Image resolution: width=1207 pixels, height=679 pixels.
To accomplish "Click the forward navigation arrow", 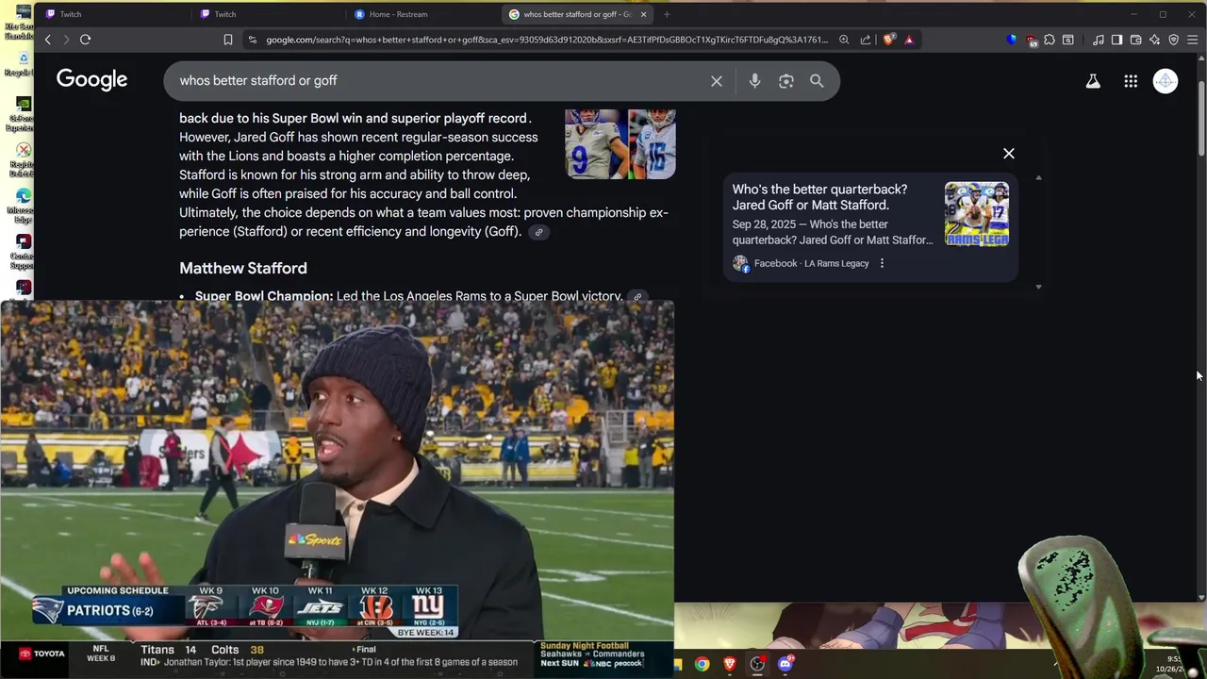I will [x=66, y=40].
